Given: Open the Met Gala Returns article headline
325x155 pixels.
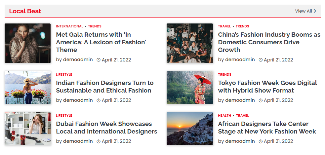Looking at the screenshot, I should [x=101, y=42].
